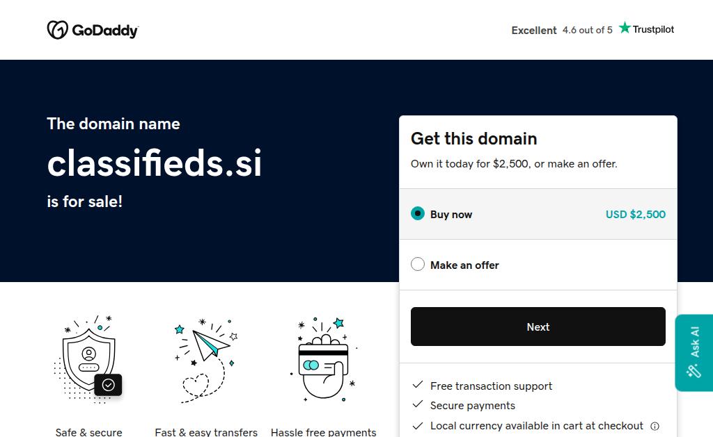713x437 pixels.
Task: Open the Ask AI side panel
Action: pyautogui.click(x=694, y=352)
